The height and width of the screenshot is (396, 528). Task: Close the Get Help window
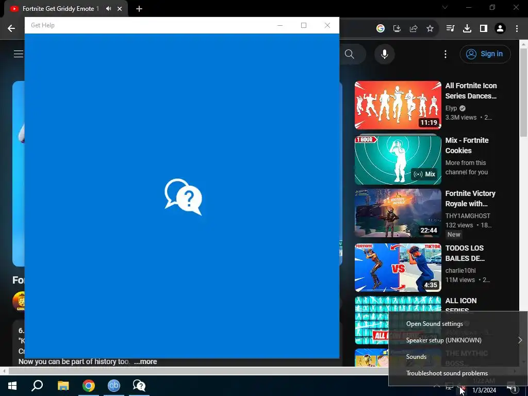tap(327, 25)
